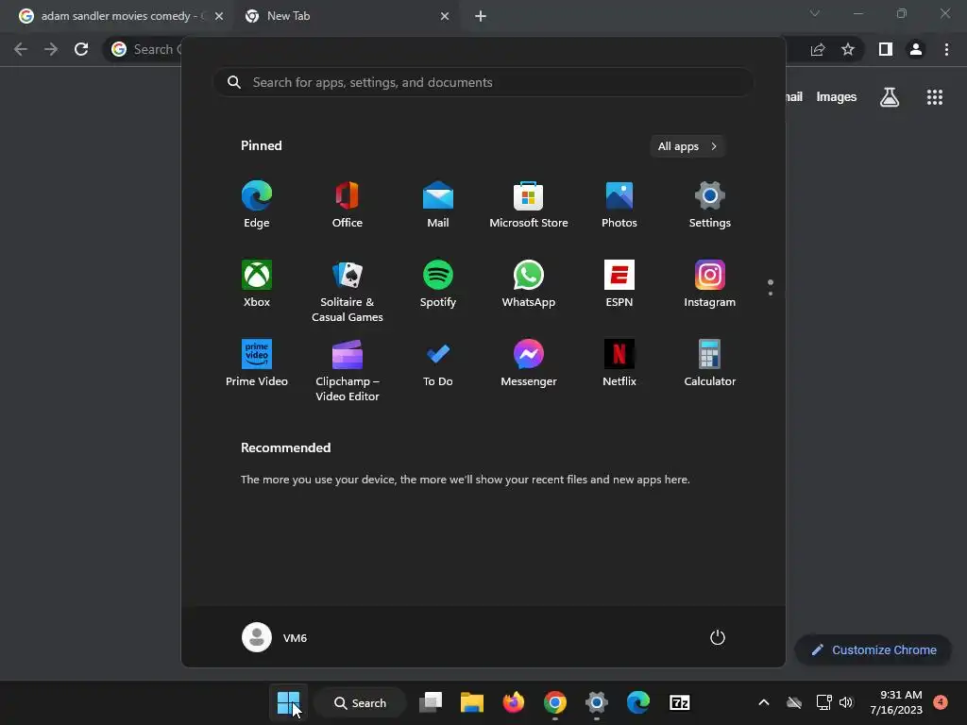Open Chrome's three-dot menu
Viewport: 967px width, 725px height.
click(946, 49)
